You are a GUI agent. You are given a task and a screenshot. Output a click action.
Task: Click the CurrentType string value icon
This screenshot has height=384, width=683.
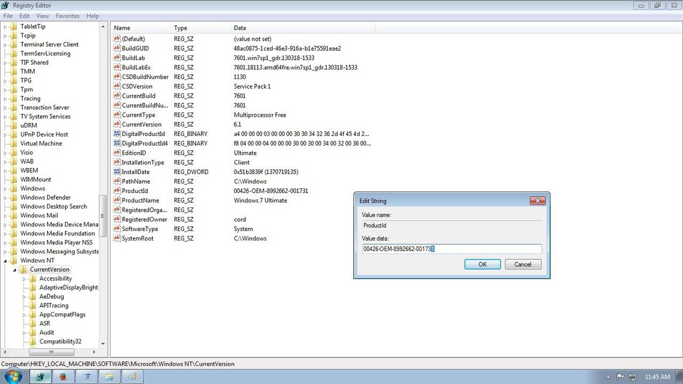click(x=117, y=115)
